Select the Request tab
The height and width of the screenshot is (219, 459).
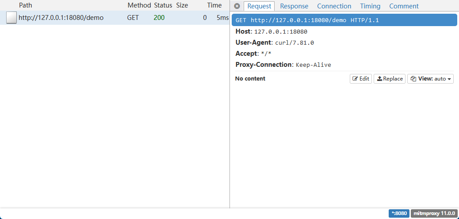pyautogui.click(x=259, y=6)
